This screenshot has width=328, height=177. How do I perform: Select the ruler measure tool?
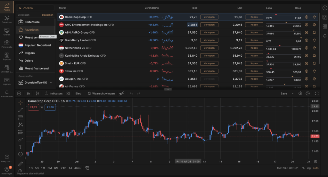coord(20,164)
